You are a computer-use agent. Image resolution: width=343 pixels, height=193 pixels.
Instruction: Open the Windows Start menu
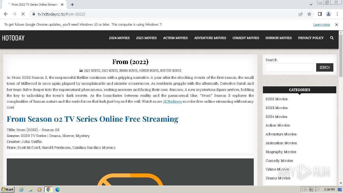tap(7, 189)
